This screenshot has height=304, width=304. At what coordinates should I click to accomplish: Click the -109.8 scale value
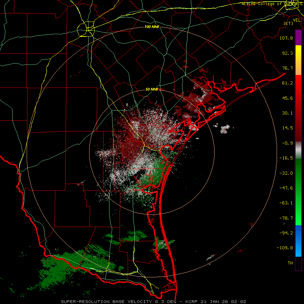click(285, 248)
